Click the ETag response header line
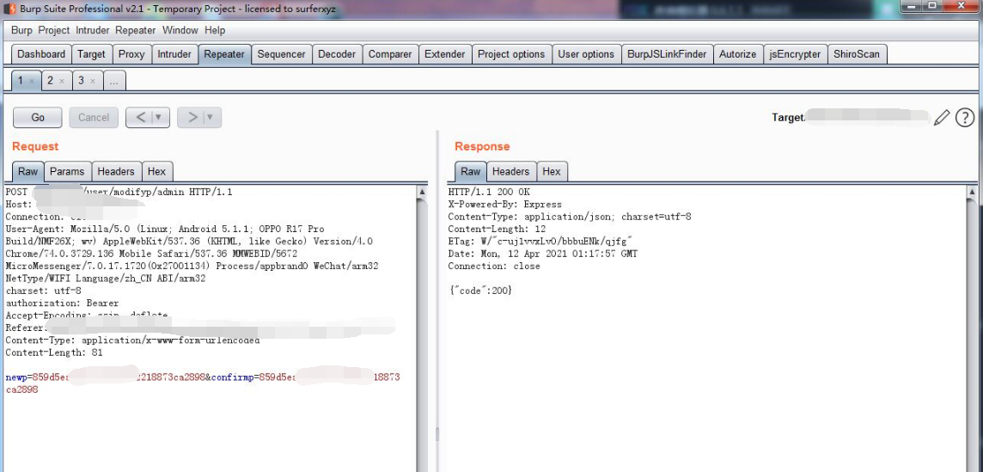The width and height of the screenshot is (983, 472). coord(540,241)
